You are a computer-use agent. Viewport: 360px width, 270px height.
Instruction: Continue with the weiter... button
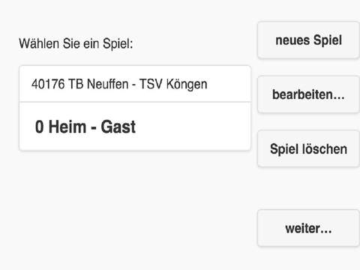click(x=308, y=228)
